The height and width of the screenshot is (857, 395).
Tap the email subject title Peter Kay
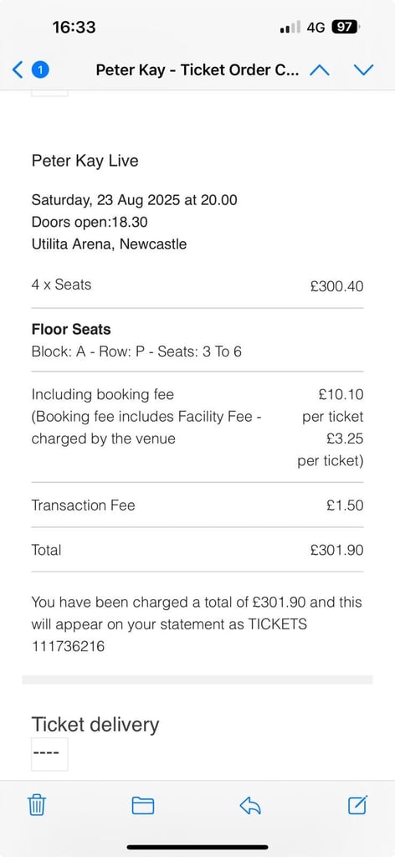[197, 70]
